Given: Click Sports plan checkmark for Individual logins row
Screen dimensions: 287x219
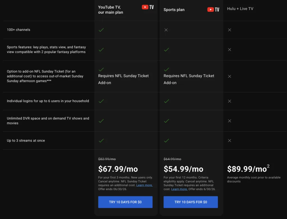Looking at the screenshot, I should (x=166, y=101).
